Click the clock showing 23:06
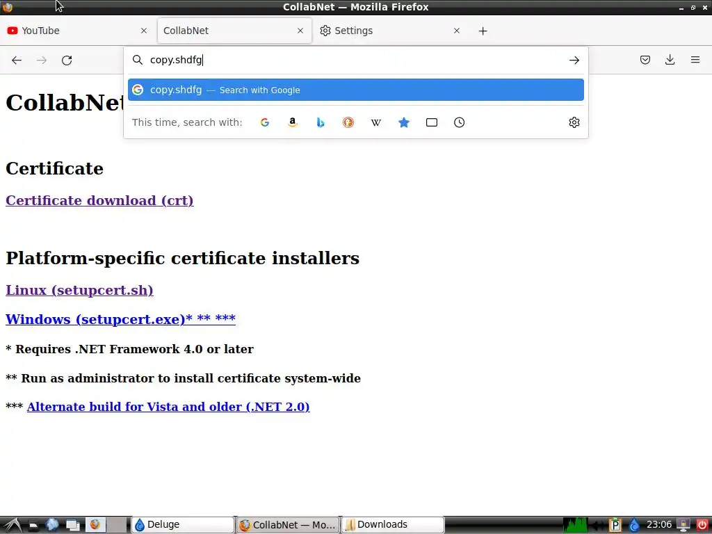This screenshot has width=712, height=534. (659, 525)
